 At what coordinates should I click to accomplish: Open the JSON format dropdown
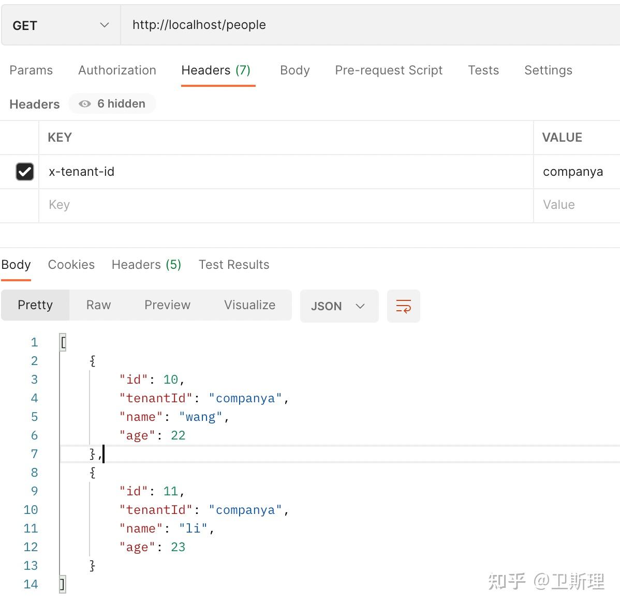tap(339, 306)
